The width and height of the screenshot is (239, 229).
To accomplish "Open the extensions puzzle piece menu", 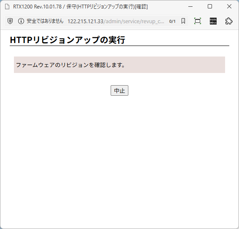I will pos(229,21).
